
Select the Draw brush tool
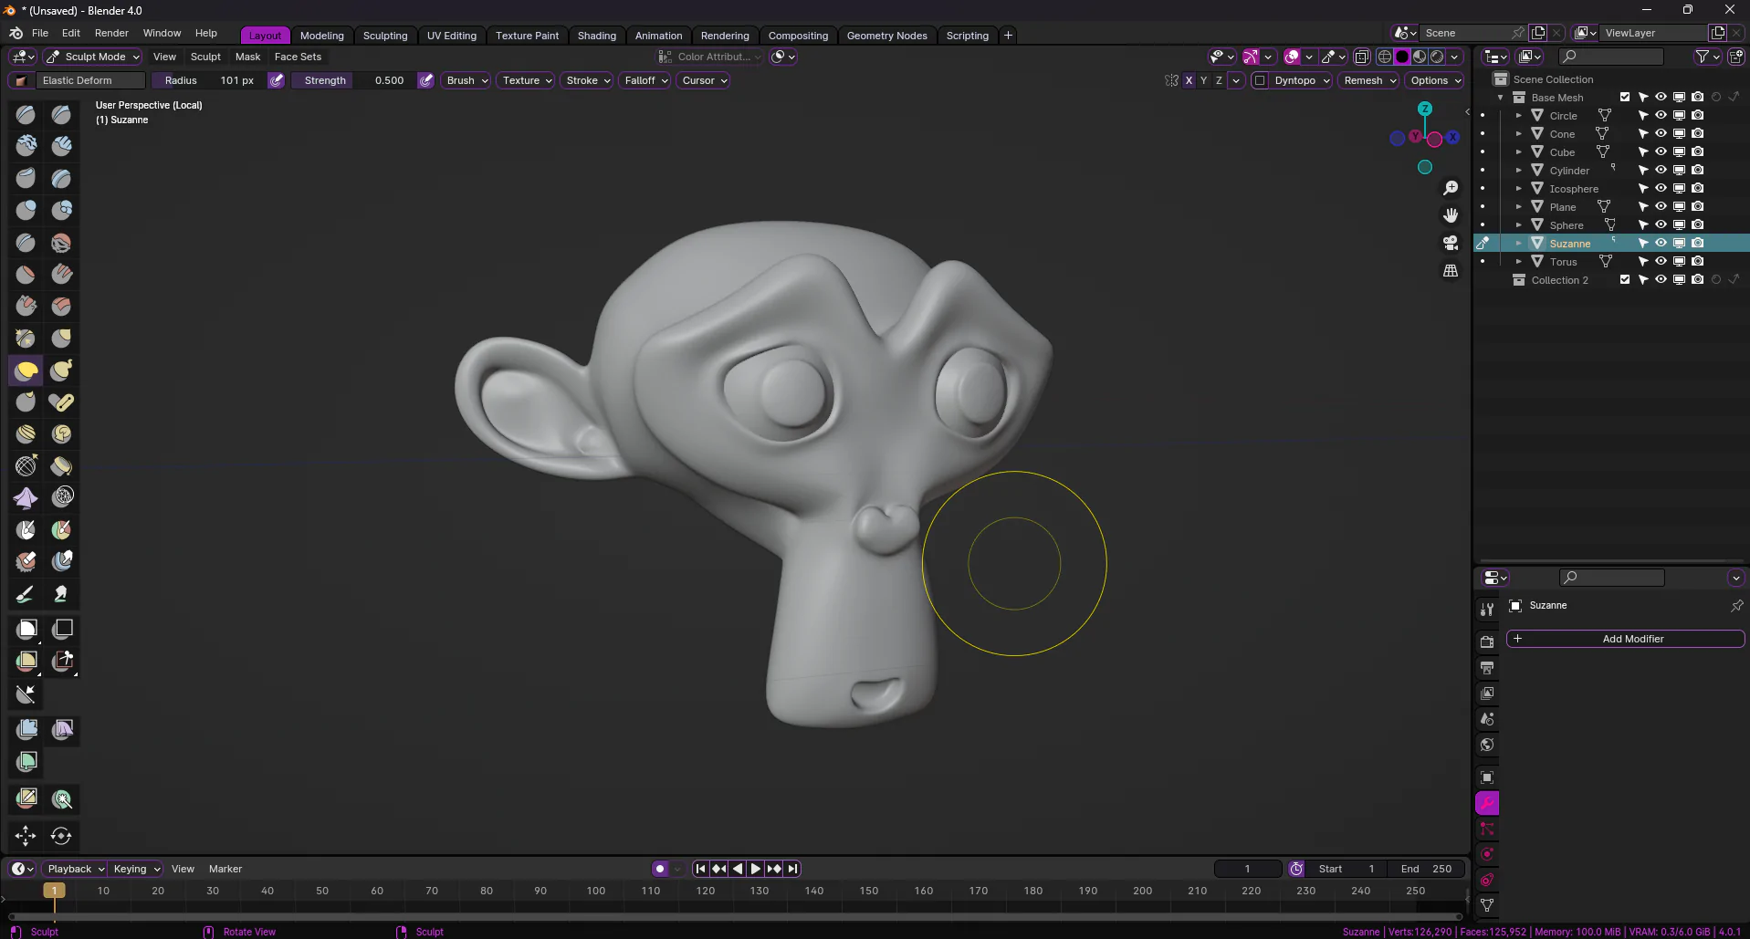tap(26, 115)
